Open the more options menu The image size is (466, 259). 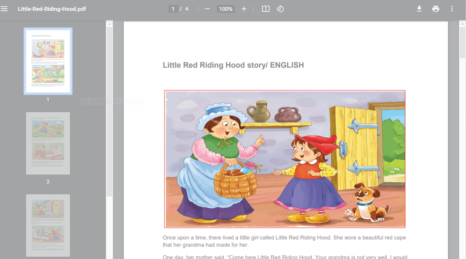coord(452,9)
